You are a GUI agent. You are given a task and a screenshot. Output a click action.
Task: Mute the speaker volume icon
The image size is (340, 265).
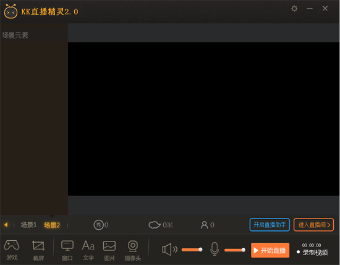(x=169, y=250)
